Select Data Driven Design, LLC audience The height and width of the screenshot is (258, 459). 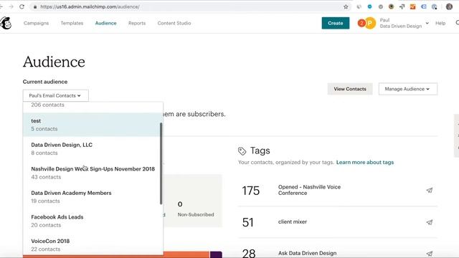pos(91,149)
